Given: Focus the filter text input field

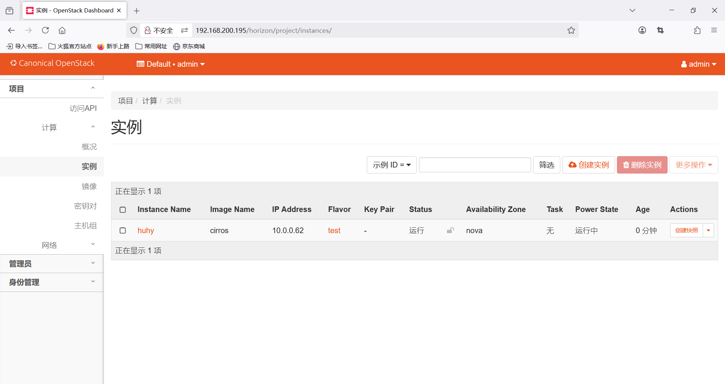Looking at the screenshot, I should (475, 165).
